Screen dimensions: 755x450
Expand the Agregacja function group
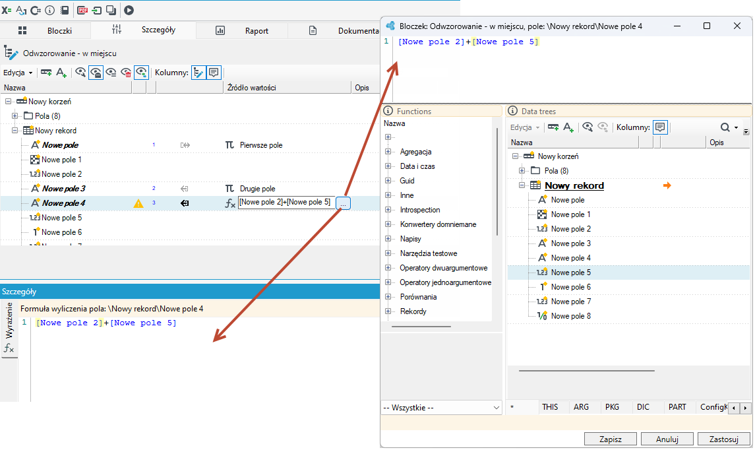click(x=388, y=152)
